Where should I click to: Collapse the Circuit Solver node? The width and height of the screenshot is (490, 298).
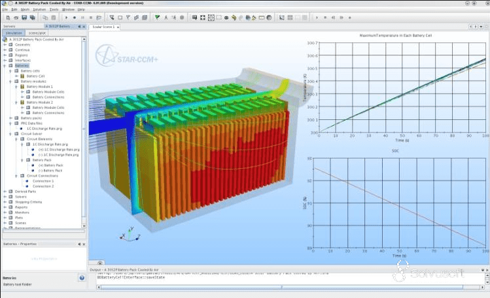tap(10, 134)
